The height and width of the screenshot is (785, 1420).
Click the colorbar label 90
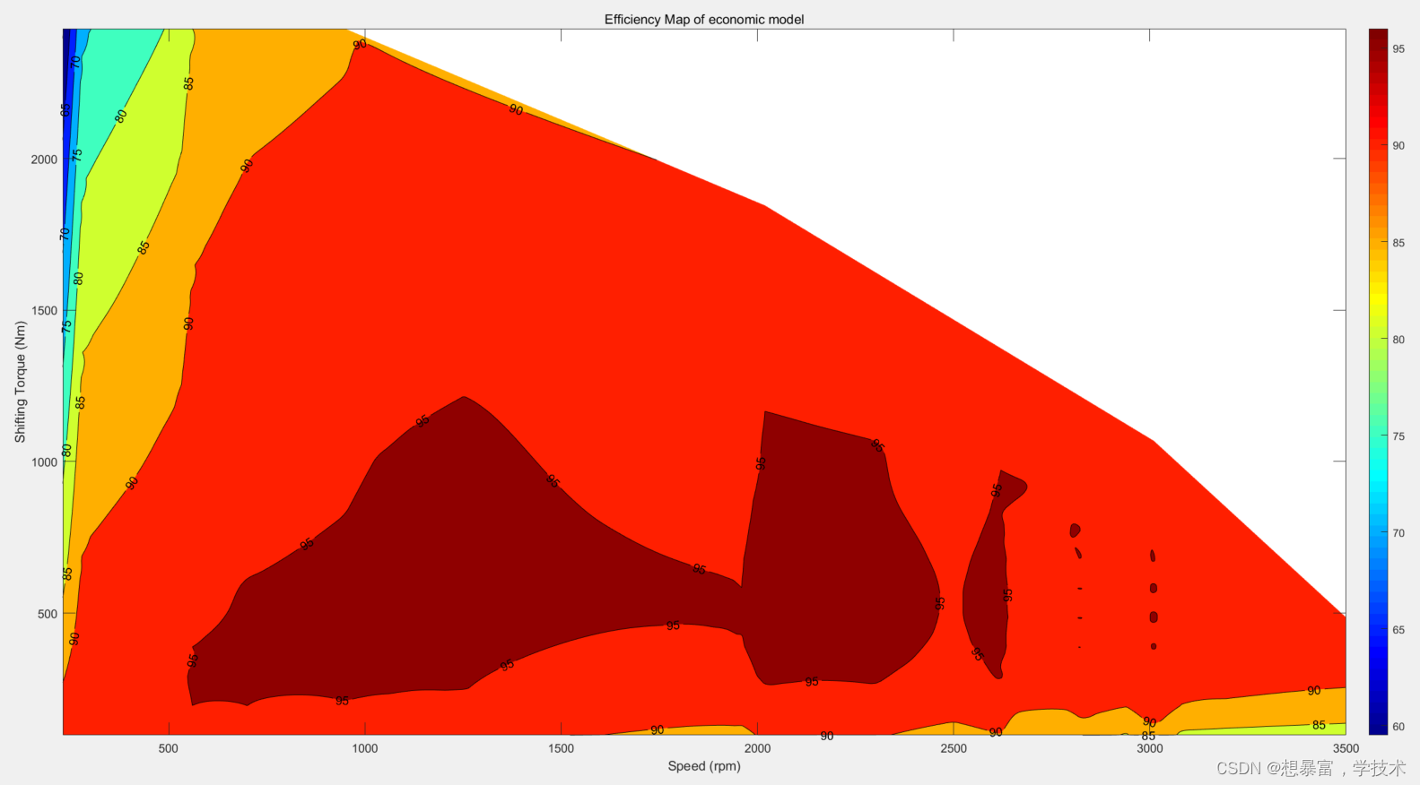[x=1398, y=146]
